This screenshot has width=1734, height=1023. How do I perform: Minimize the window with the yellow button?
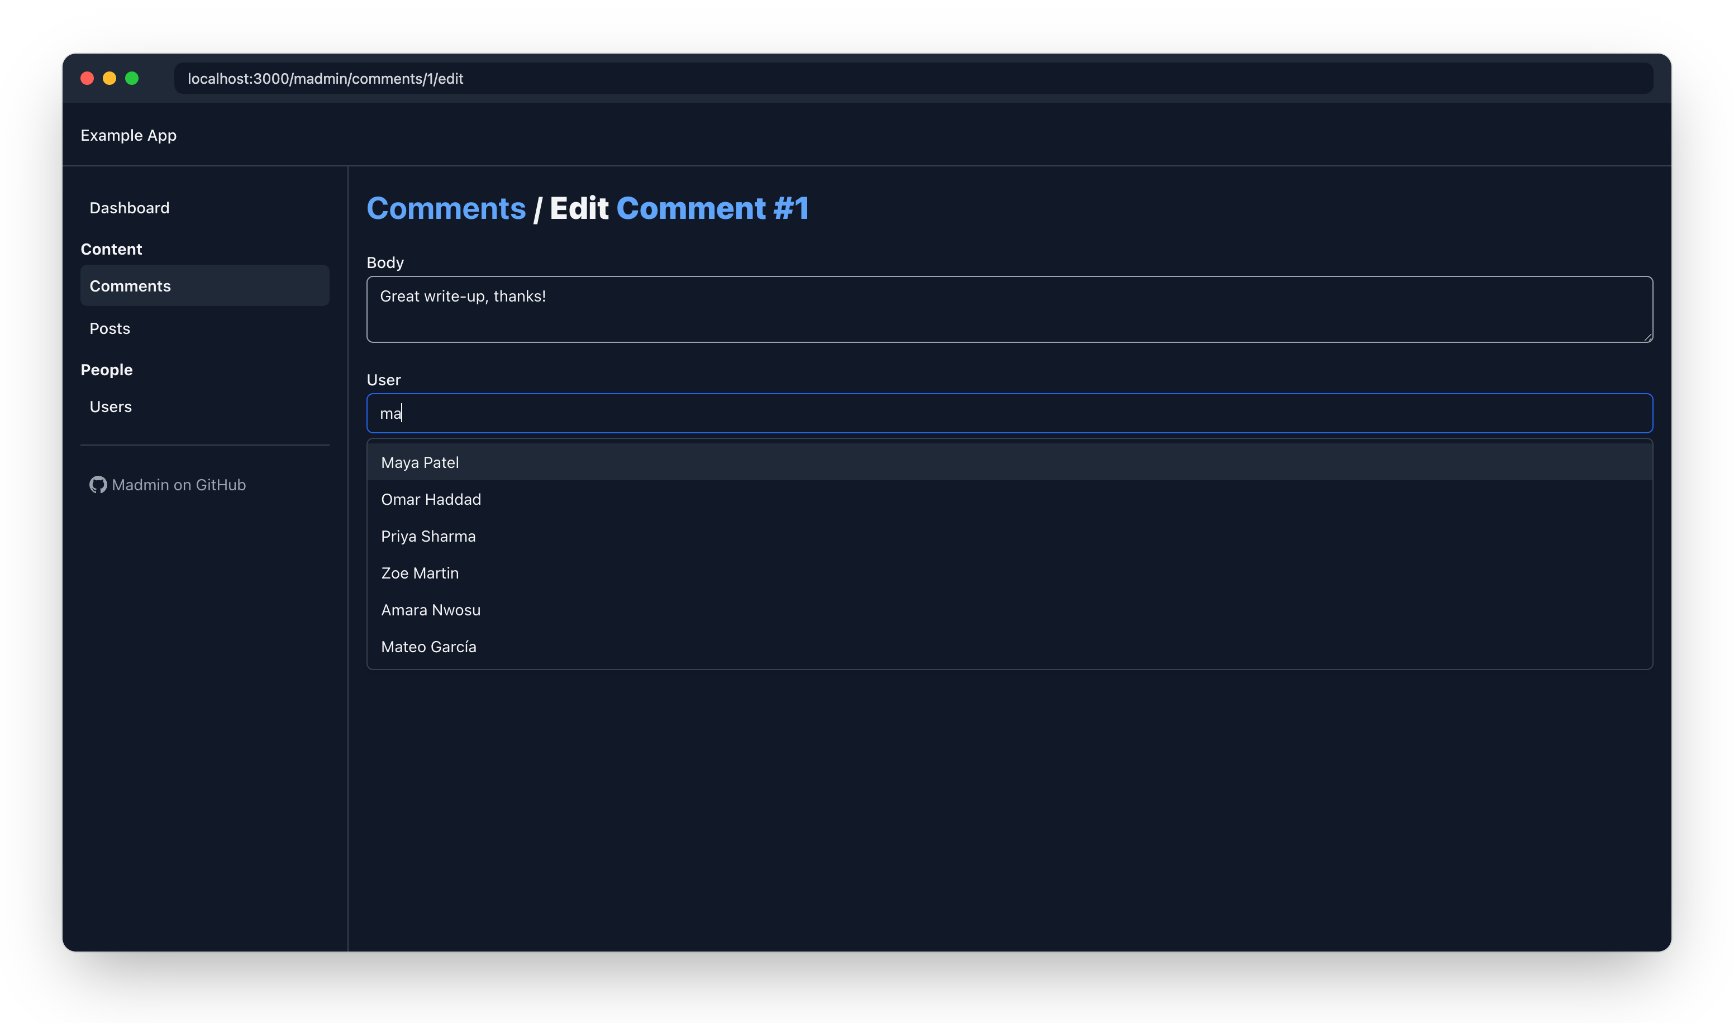pos(109,78)
